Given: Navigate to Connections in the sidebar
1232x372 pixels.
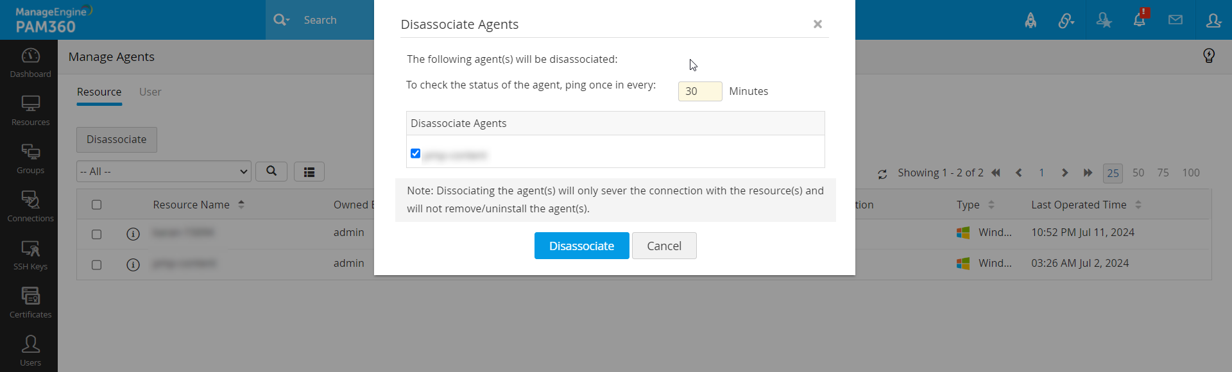Looking at the screenshot, I should (x=30, y=207).
